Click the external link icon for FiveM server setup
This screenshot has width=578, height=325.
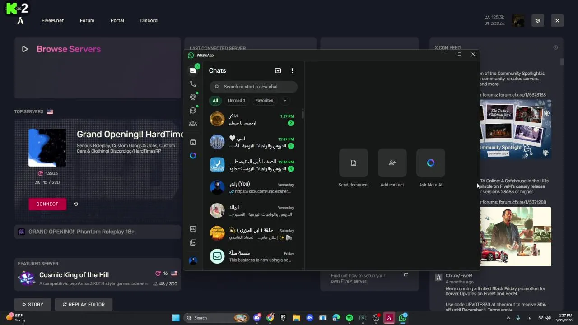pyautogui.click(x=406, y=274)
